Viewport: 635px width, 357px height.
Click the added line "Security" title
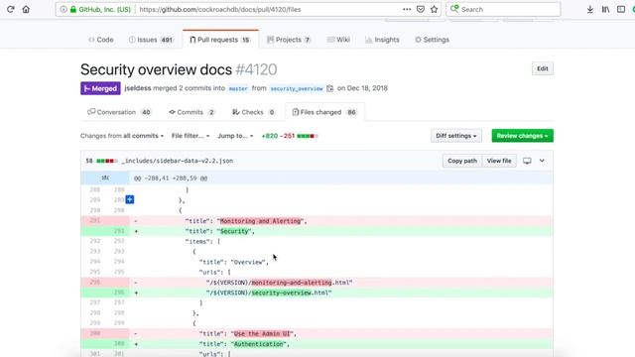click(317, 231)
